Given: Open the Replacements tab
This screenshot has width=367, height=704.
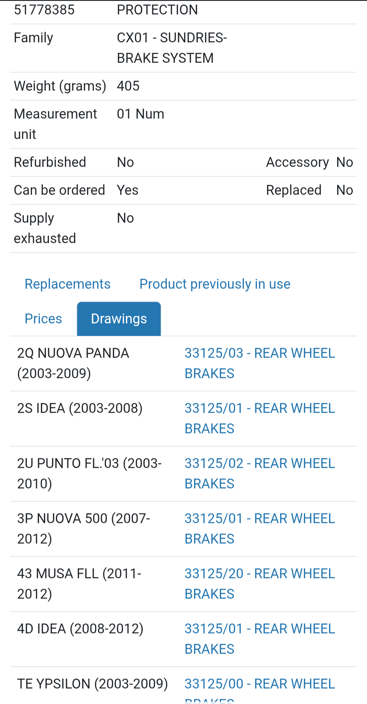Looking at the screenshot, I should pos(68,284).
